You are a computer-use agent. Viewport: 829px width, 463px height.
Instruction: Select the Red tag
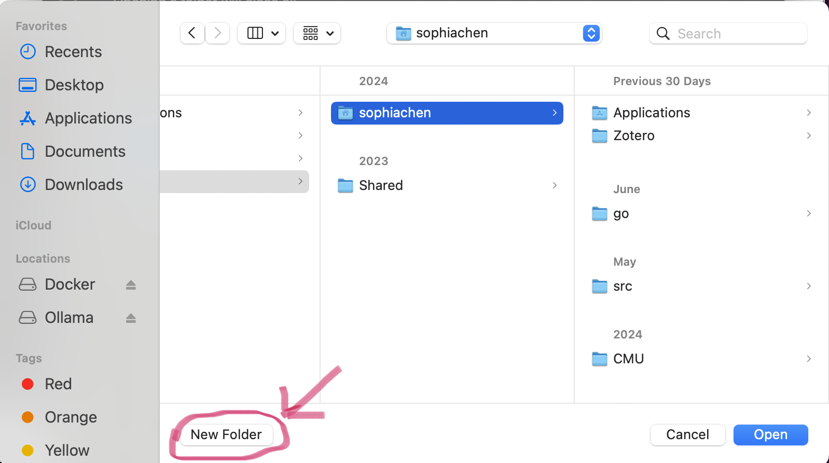tap(58, 384)
